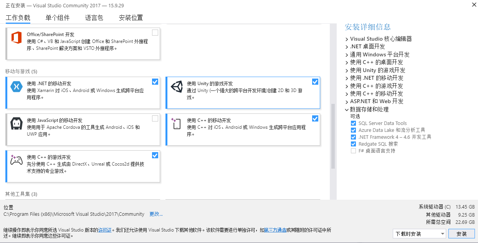The height and width of the screenshot is (243, 478).
Task: Switch to the 单个组件 tab
Action: coord(58,18)
